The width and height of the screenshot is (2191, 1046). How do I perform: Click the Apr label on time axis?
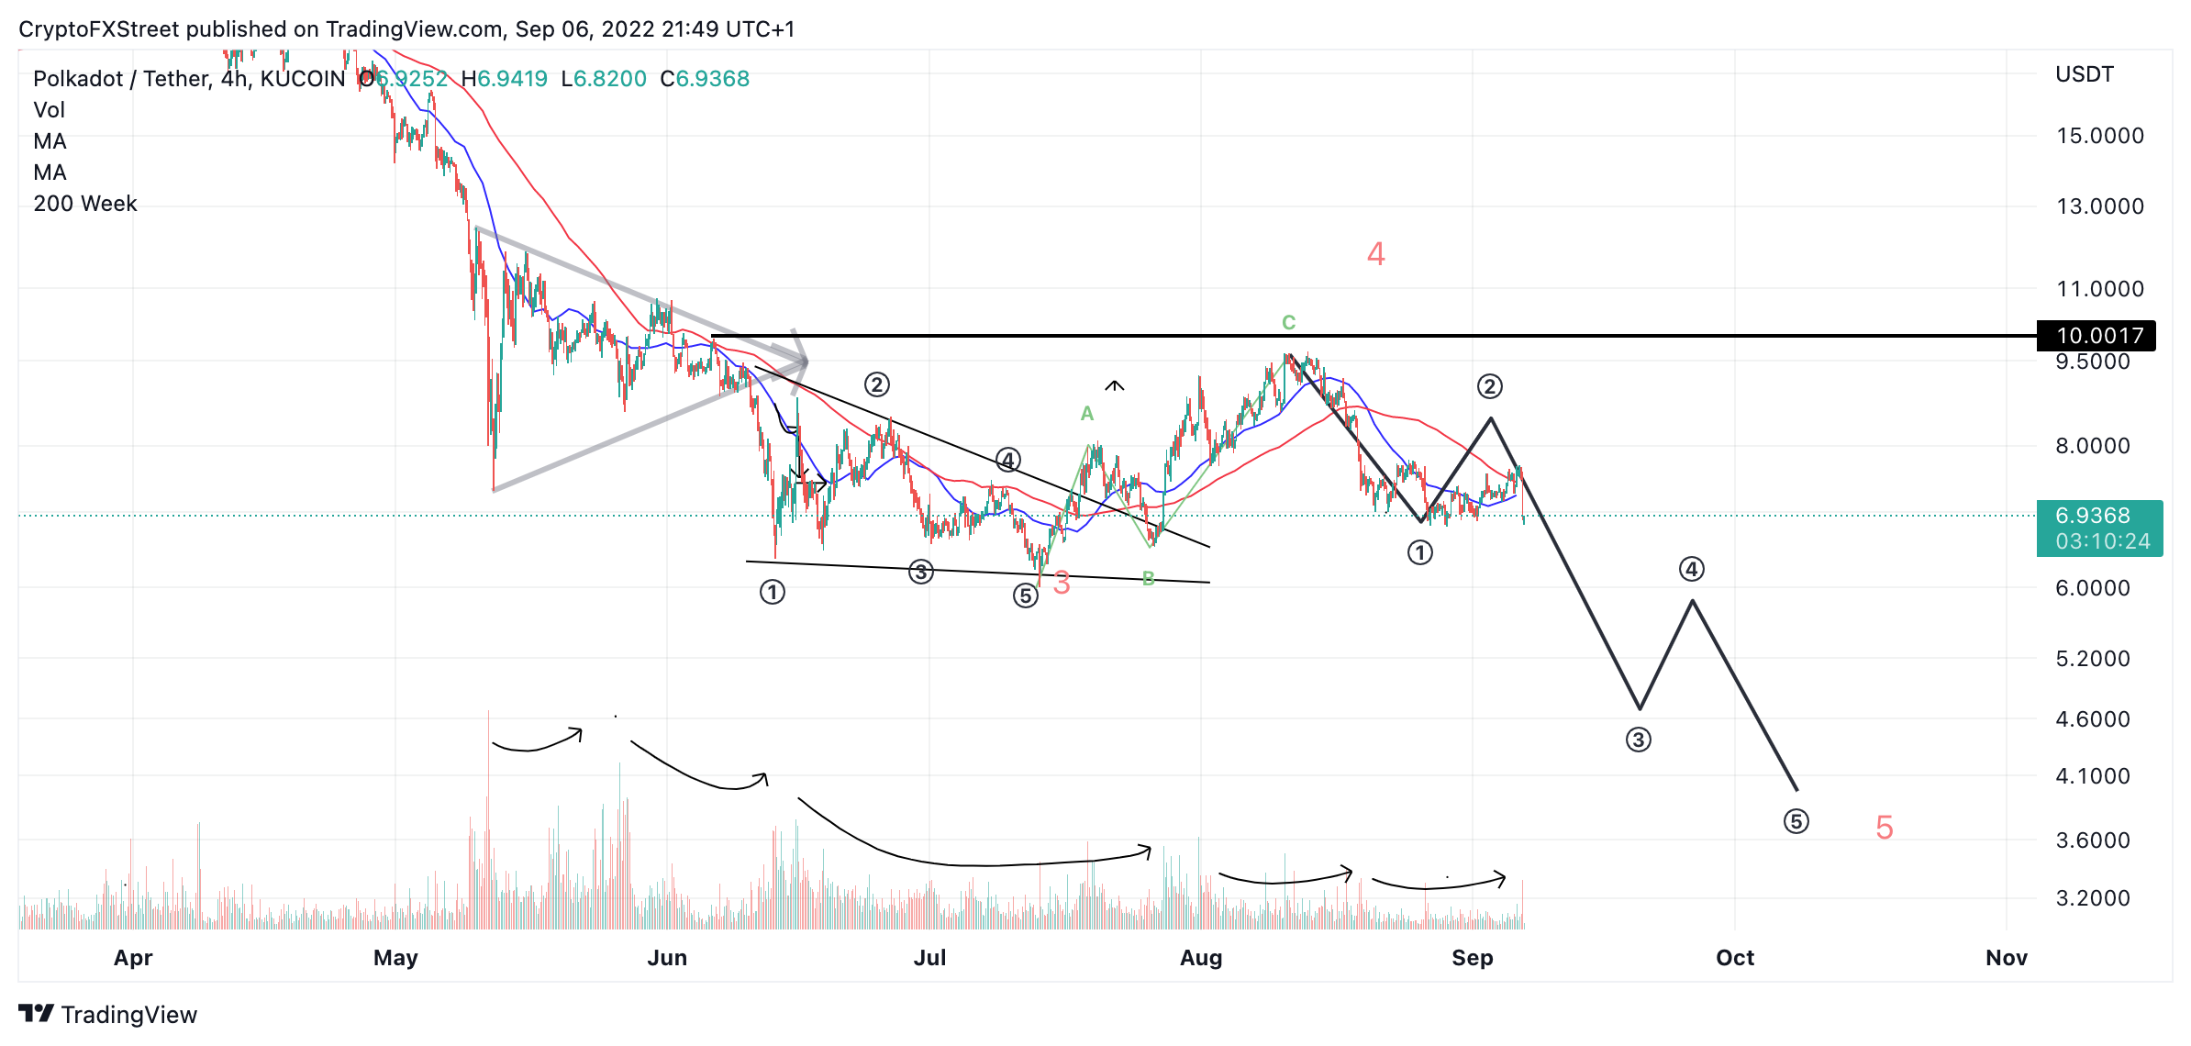(133, 958)
